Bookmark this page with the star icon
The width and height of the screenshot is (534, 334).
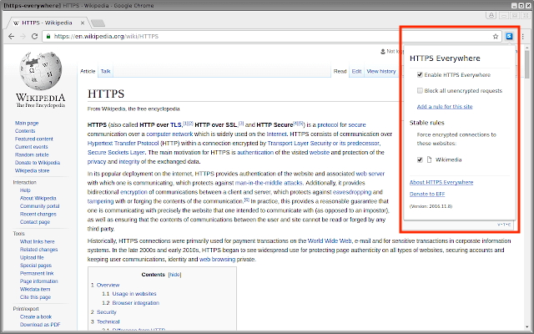[x=495, y=37]
